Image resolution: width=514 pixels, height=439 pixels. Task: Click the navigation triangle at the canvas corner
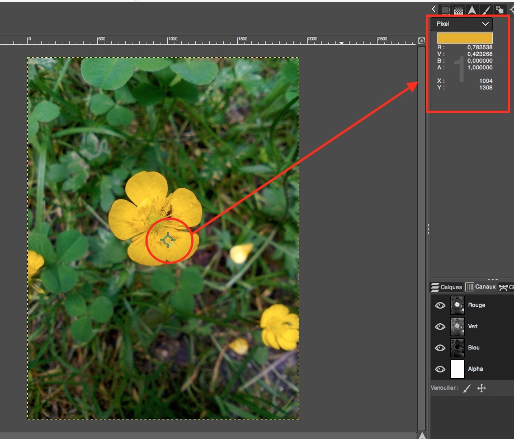422,435
